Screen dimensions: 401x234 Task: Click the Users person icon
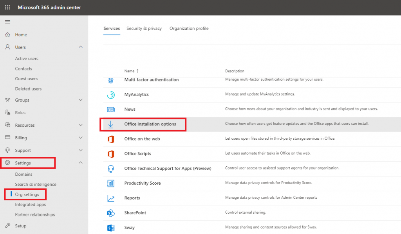(8, 47)
